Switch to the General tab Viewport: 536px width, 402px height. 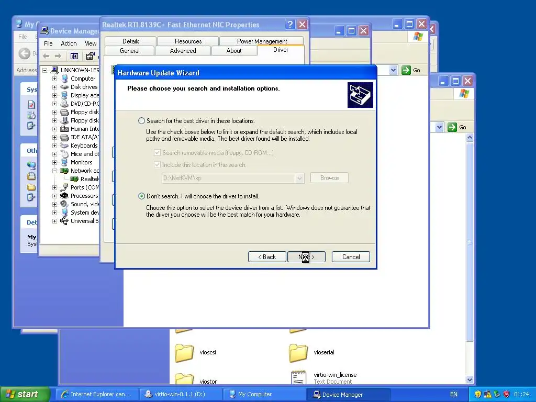130,51
